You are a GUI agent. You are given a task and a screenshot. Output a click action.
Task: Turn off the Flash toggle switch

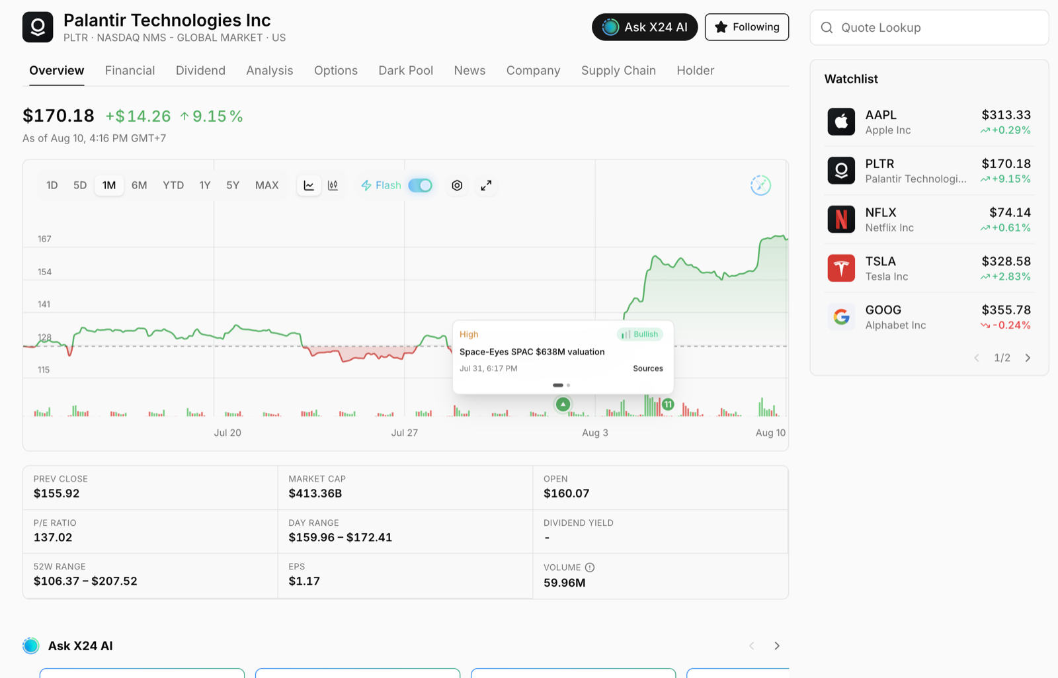point(421,185)
